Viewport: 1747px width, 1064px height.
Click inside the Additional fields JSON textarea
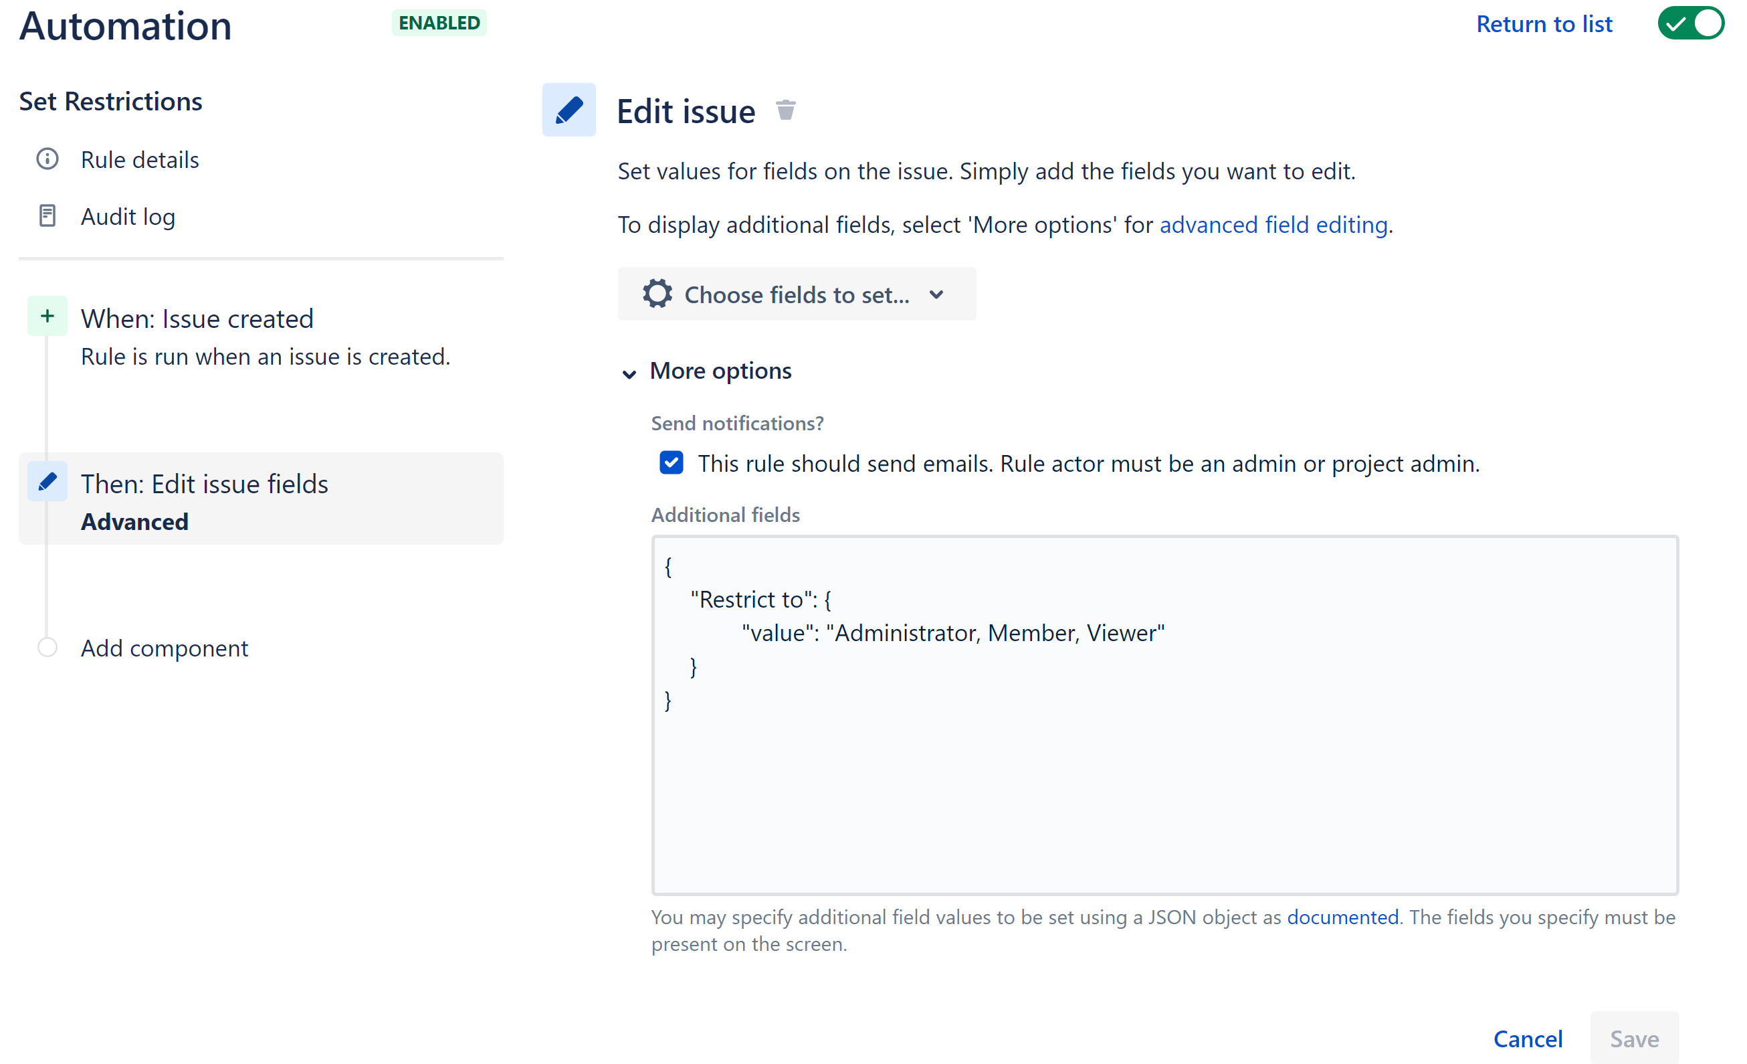(x=1165, y=715)
